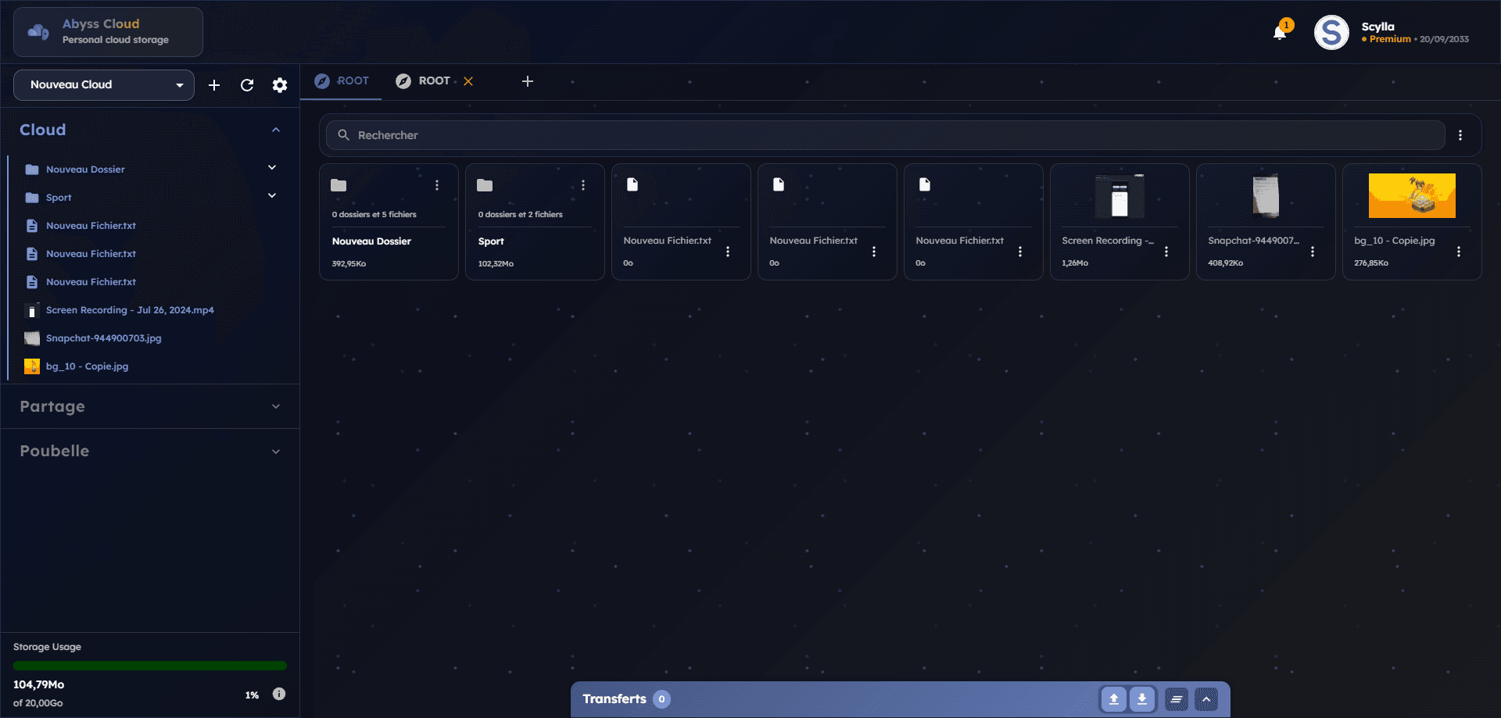
Task: Open the transfers list icon
Action: pyautogui.click(x=1176, y=699)
